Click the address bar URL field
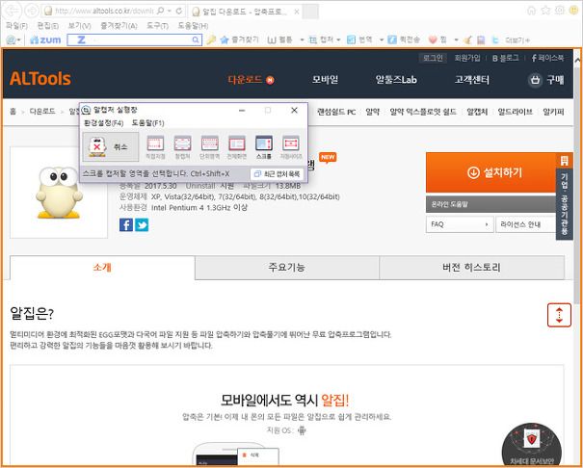Viewport: 583px width, 468px height. [104, 11]
